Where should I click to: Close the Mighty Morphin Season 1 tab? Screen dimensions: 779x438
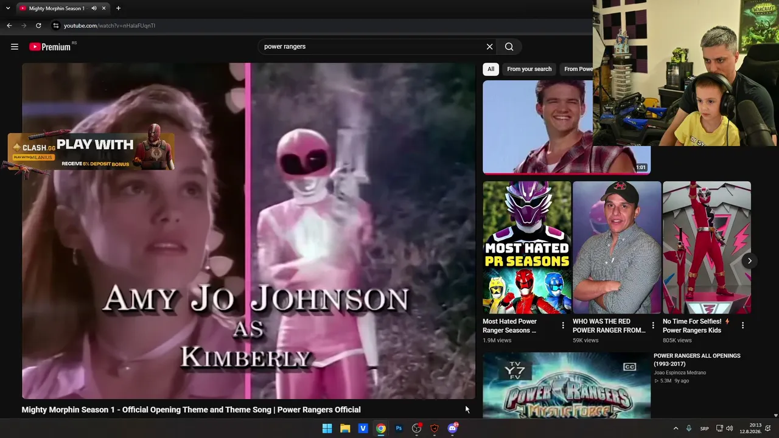(104, 9)
